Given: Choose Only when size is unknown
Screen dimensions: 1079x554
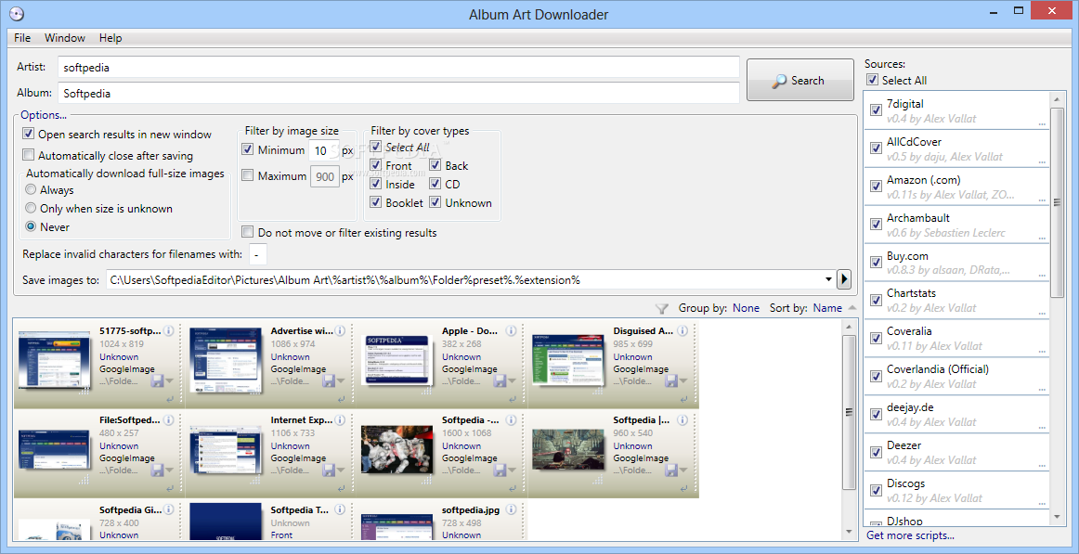Looking at the screenshot, I should [x=31, y=208].
